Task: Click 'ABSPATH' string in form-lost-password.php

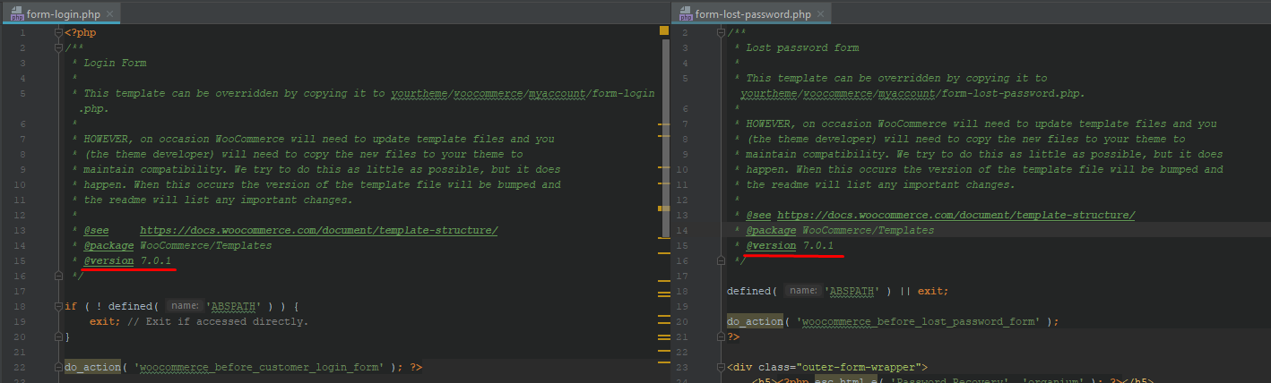Action: (x=853, y=291)
